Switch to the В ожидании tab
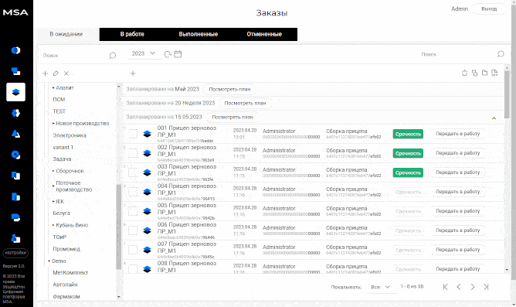 coord(66,34)
